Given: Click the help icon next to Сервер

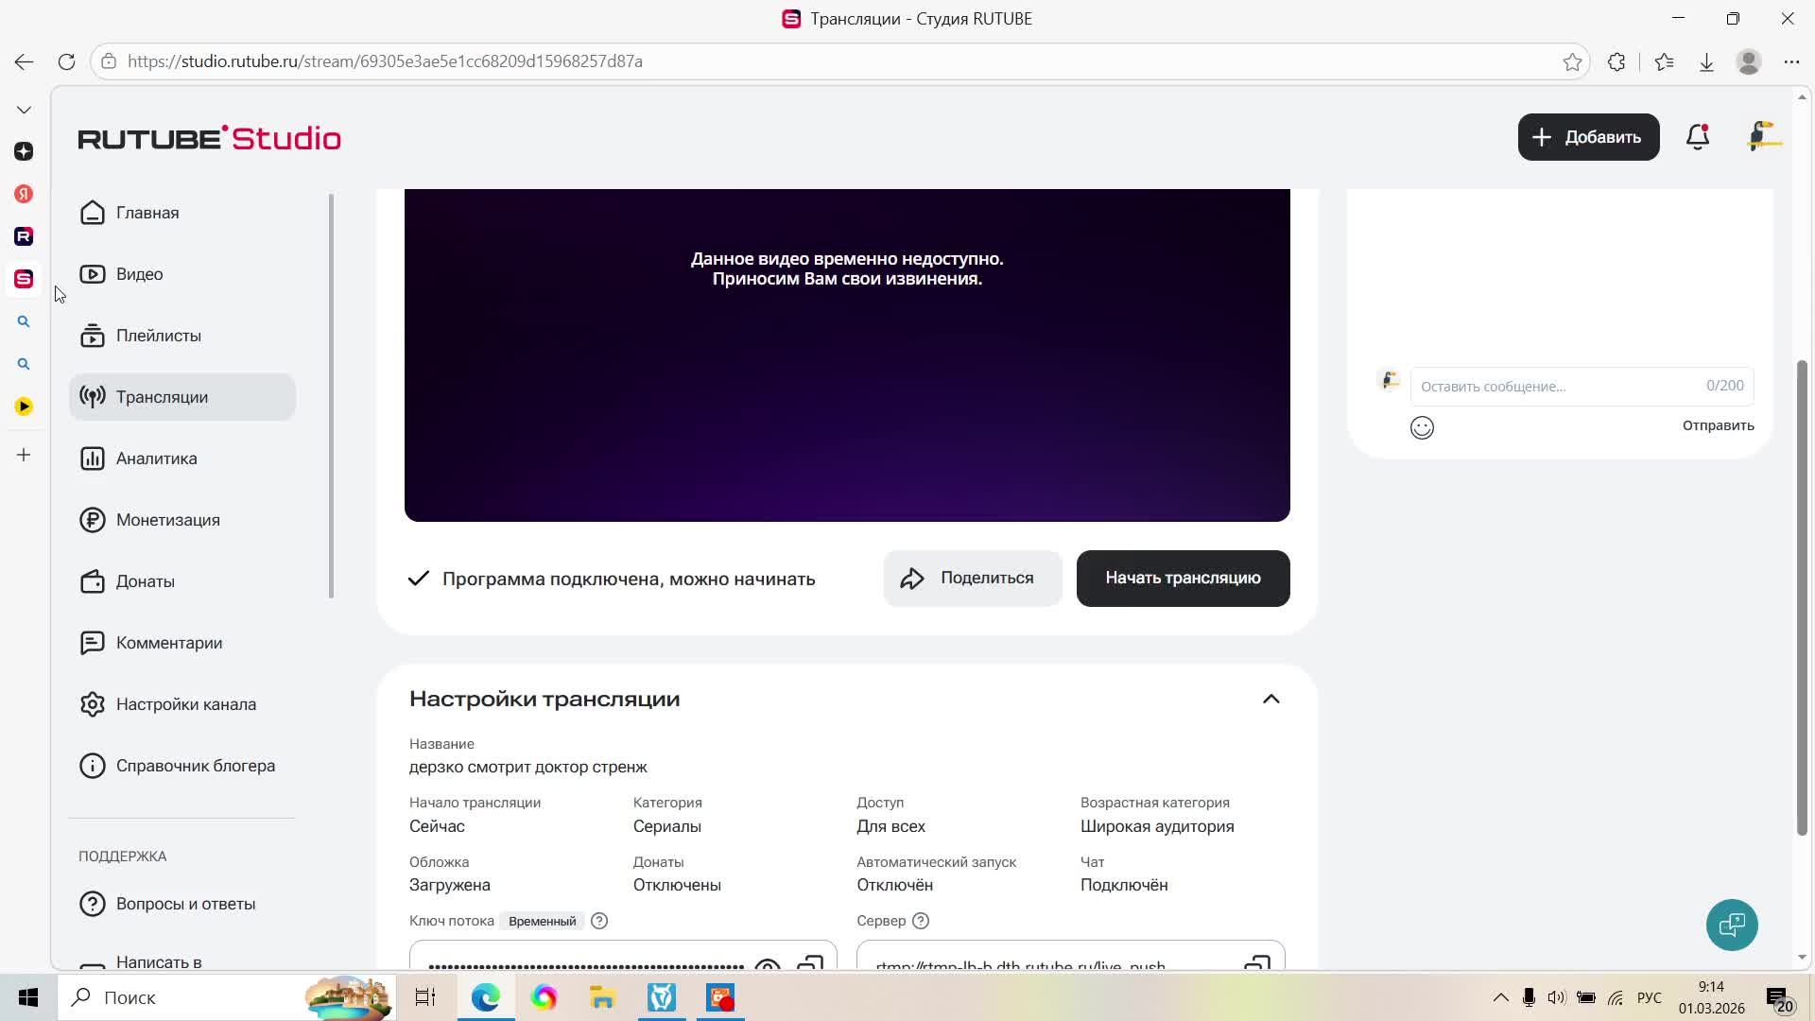Looking at the screenshot, I should point(921,921).
